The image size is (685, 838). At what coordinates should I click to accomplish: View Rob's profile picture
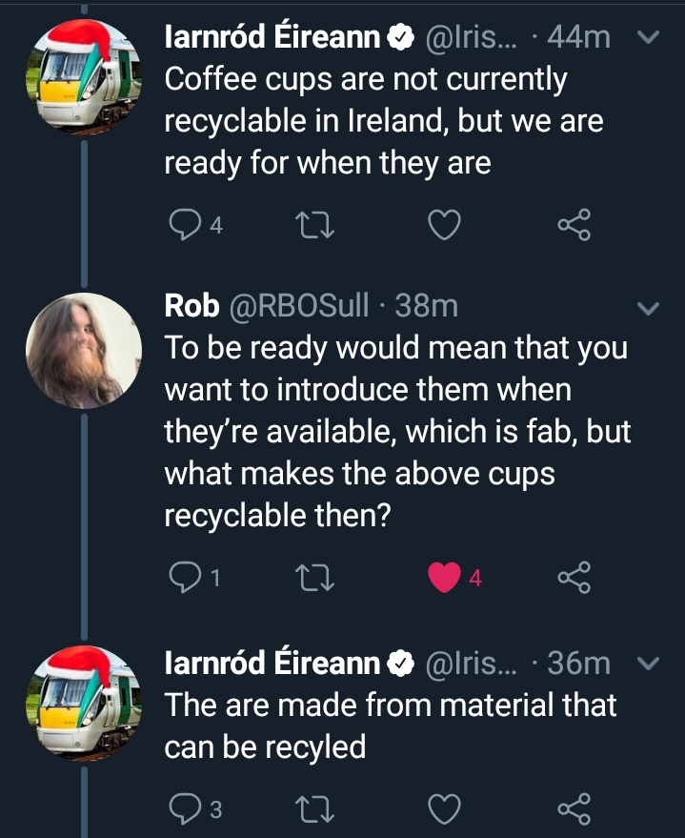83,350
